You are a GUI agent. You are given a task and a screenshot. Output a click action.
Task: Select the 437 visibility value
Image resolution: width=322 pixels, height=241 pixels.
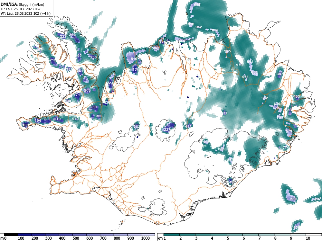(224, 113)
